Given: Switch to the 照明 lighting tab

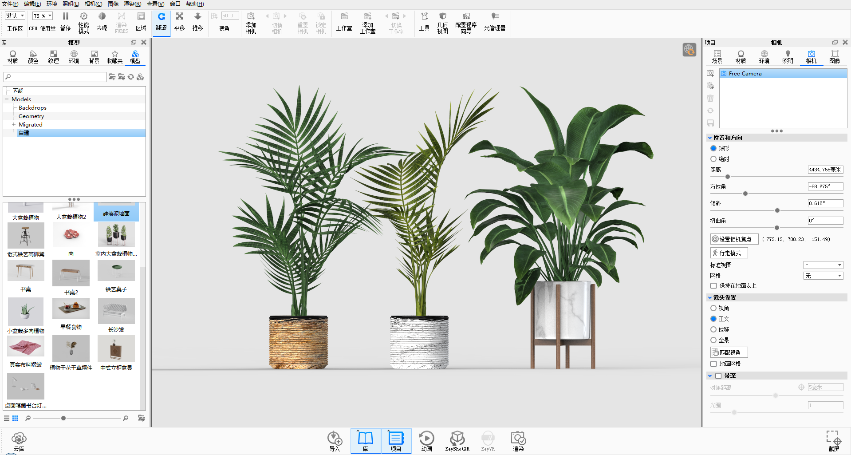Looking at the screenshot, I should tap(788, 57).
